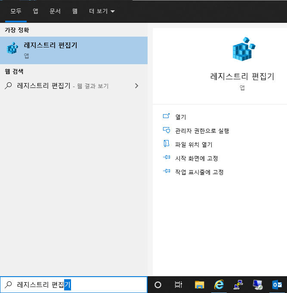
Task: Click the pin icon for 작업 표시줄에 고정
Action: pos(167,171)
